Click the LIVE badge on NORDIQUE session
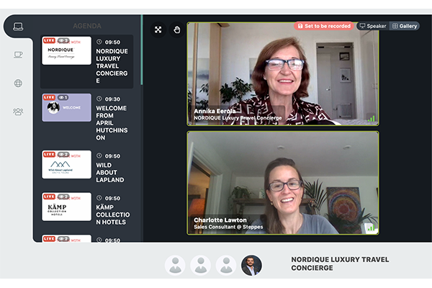The width and height of the screenshot is (432, 288). click(x=49, y=40)
